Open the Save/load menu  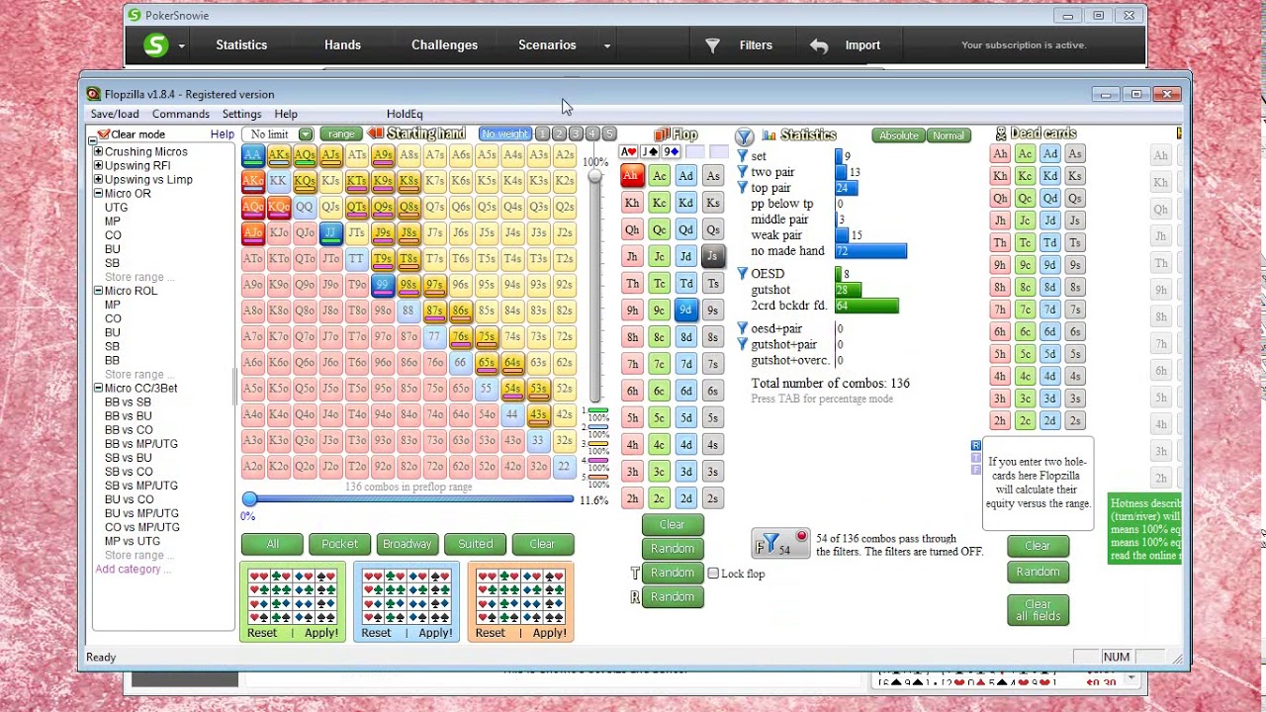tap(115, 114)
